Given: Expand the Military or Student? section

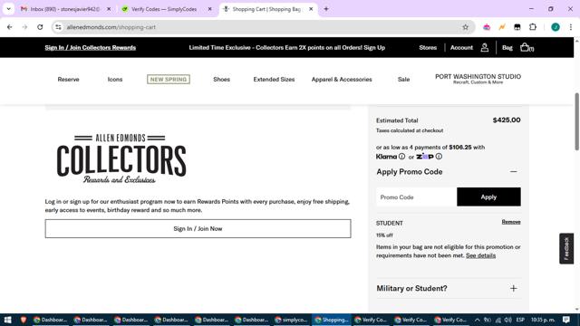Looking at the screenshot, I should (514, 288).
